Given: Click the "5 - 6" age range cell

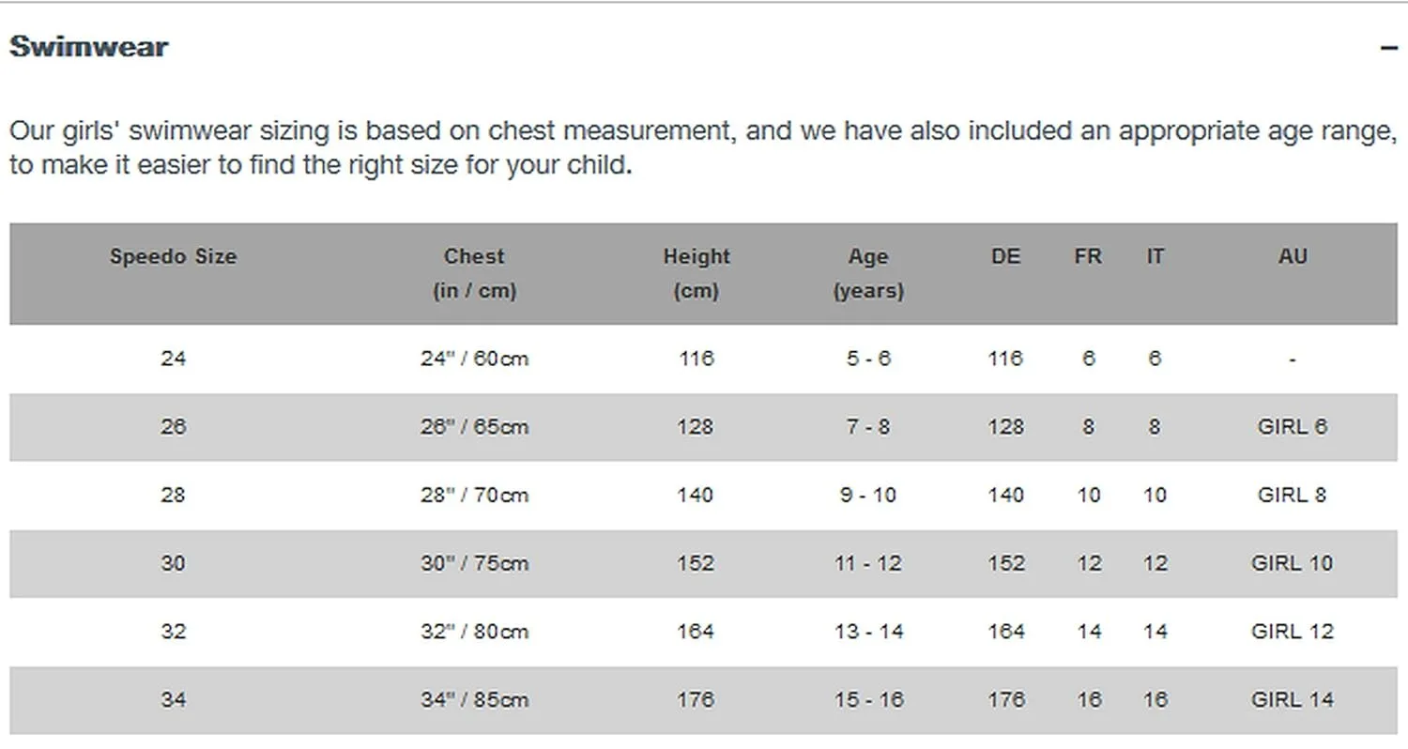Looking at the screenshot, I should click(x=868, y=359).
